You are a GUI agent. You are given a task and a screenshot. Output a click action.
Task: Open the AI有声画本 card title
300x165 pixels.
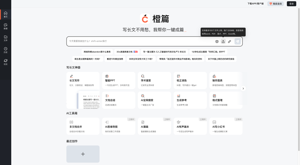tap(183, 127)
